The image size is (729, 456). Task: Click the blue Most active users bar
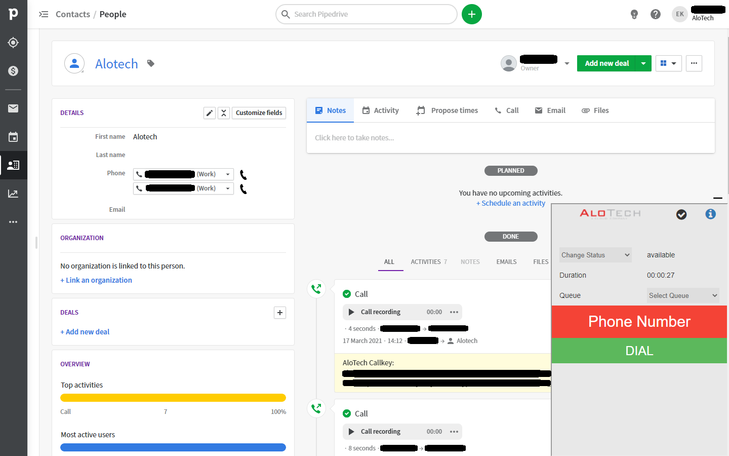click(173, 447)
